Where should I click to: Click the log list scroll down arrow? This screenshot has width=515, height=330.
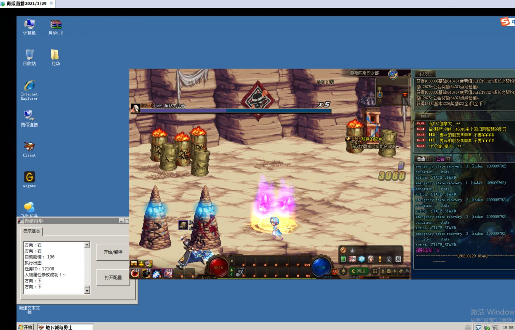click(87, 291)
